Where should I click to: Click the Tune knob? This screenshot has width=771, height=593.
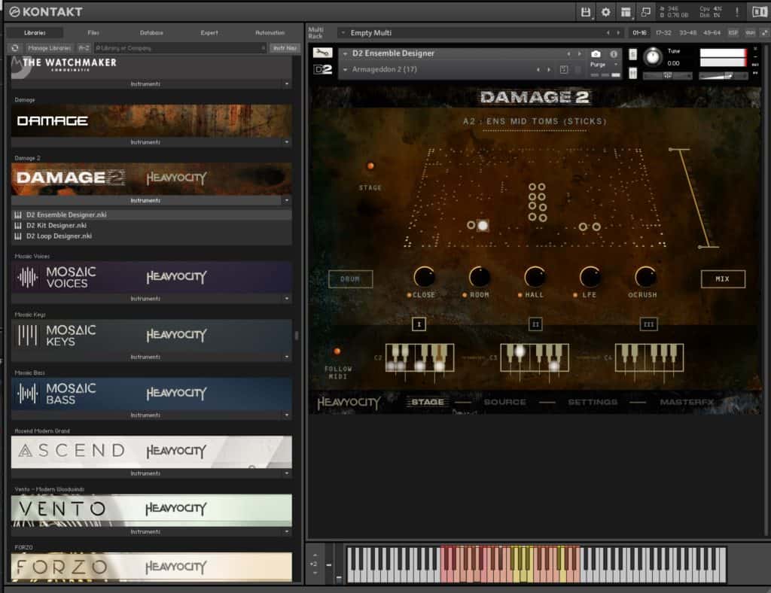tap(653, 57)
